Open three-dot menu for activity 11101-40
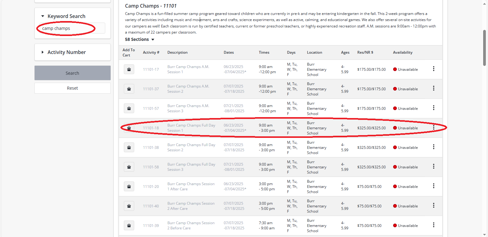Viewport: 488px width, 237px height. click(433, 206)
